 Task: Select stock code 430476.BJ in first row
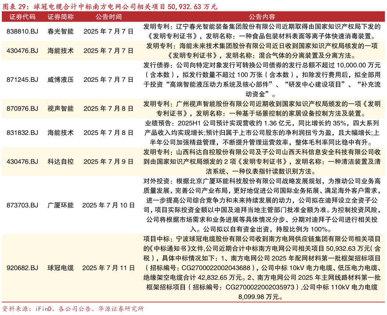pos(23,51)
